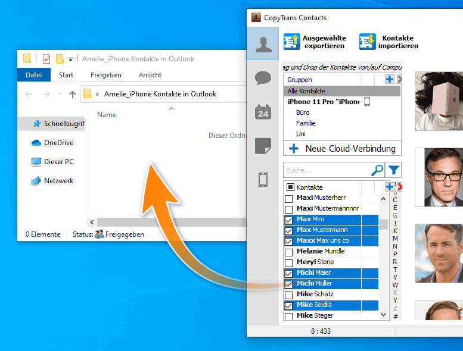Select the iPhone 11 Pro device entry
463x351 pixels.
pyautogui.click(x=324, y=102)
